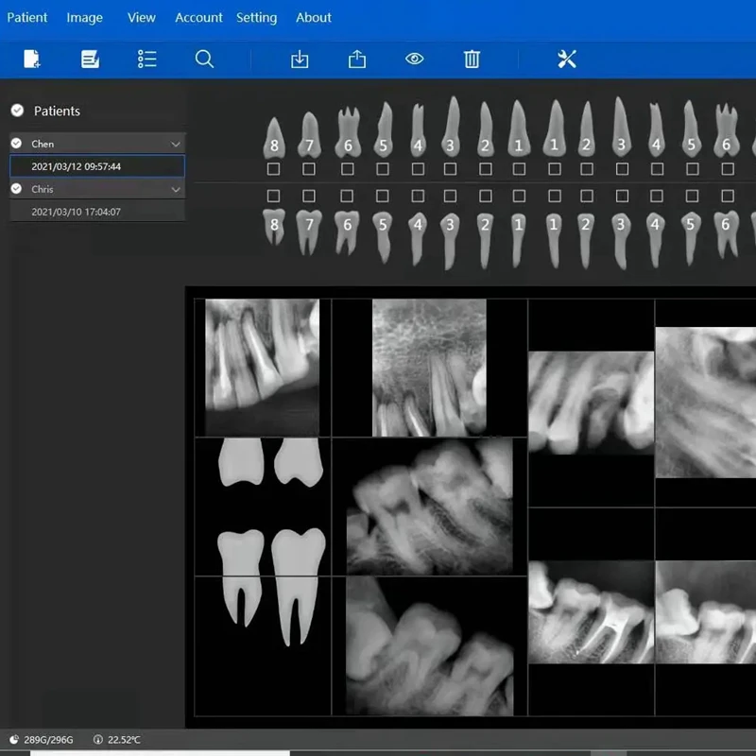This screenshot has height=756, width=756.
Task: Select the 2021/03/10 17:04:07 record
Action: pyautogui.click(x=76, y=212)
